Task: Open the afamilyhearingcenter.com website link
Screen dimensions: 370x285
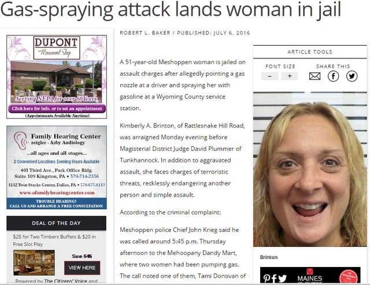Action: 57,193
